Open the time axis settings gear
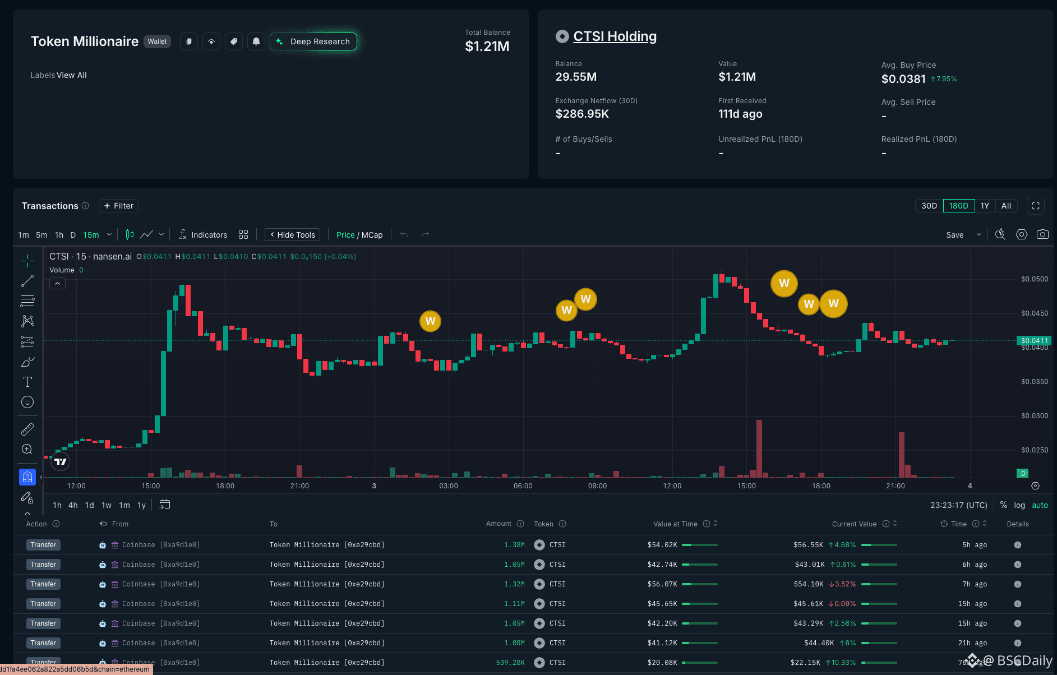 pyautogui.click(x=1036, y=486)
